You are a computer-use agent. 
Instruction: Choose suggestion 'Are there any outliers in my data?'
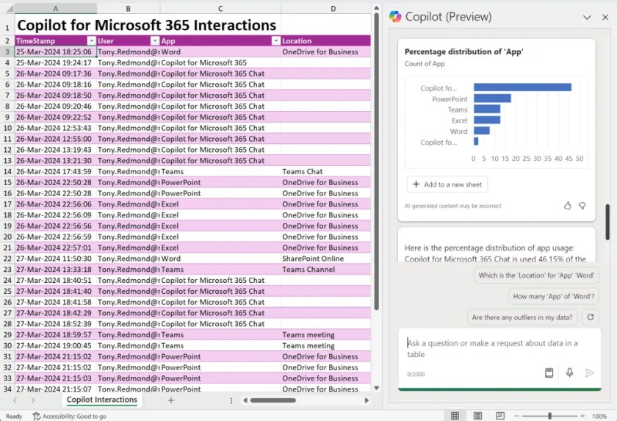pyautogui.click(x=522, y=317)
